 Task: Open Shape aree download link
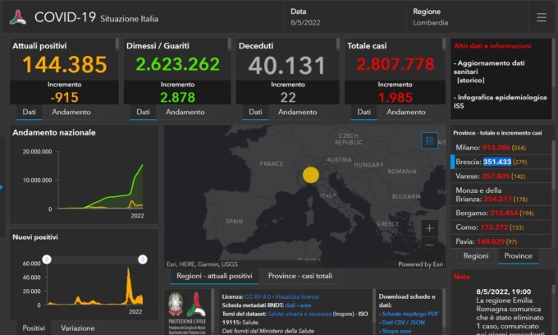[396, 331]
